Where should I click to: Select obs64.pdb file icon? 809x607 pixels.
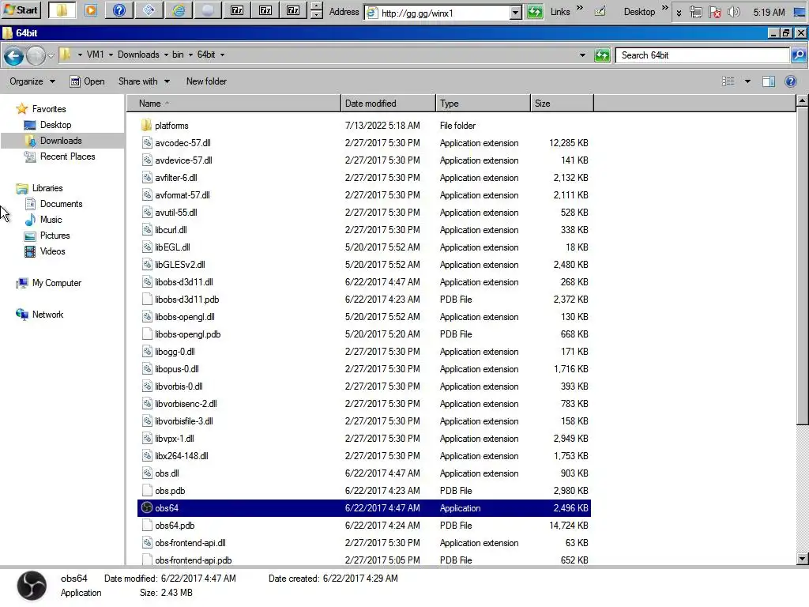tap(146, 526)
